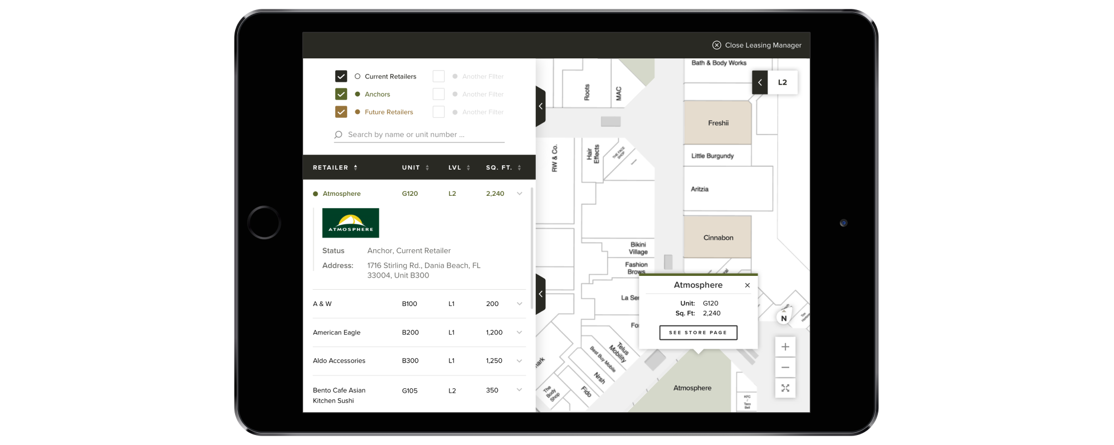
Task: Expand the Bento Cafe Asian Kitchen Sushi row
Action: (520, 390)
